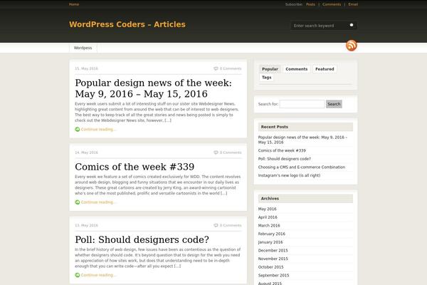Open the December 2015 archive
The image size is (427, 285).
[273, 250]
